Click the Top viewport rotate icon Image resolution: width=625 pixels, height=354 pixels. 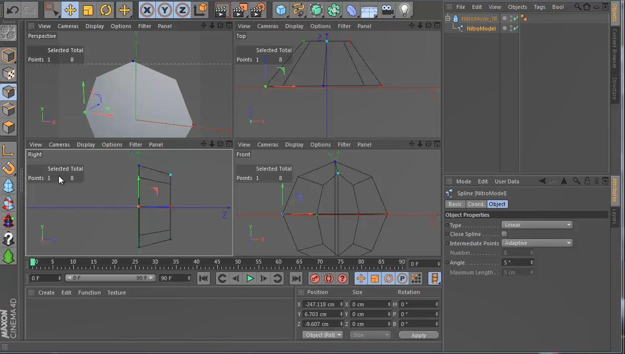[x=428, y=26]
